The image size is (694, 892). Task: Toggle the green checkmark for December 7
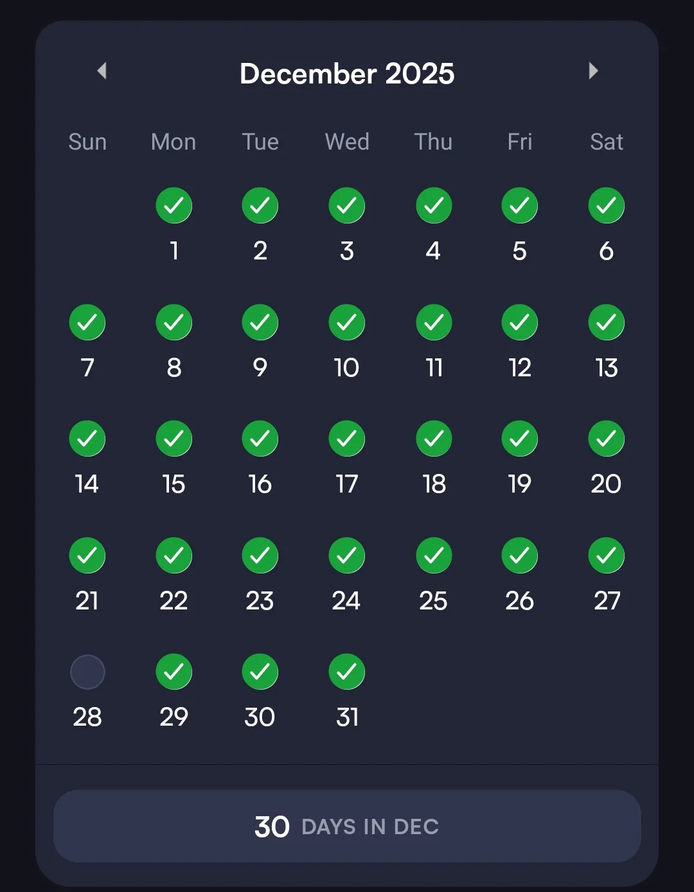pos(87,322)
